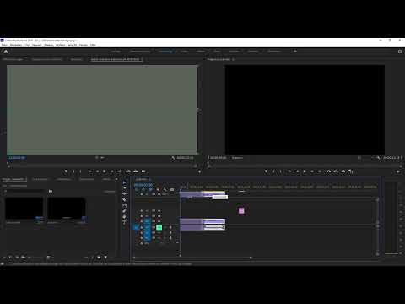Expand the workspace overflow chevrons in top bar
The image size is (405, 304).
(x=295, y=52)
